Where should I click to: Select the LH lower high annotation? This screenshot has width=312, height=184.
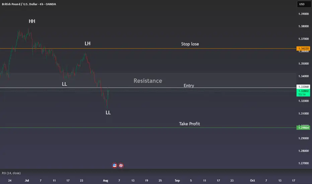click(x=88, y=43)
